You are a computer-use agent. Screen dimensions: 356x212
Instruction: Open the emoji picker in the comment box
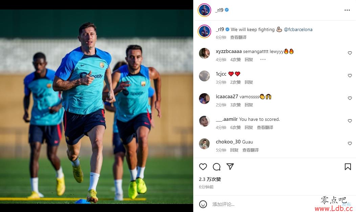coord(203,204)
